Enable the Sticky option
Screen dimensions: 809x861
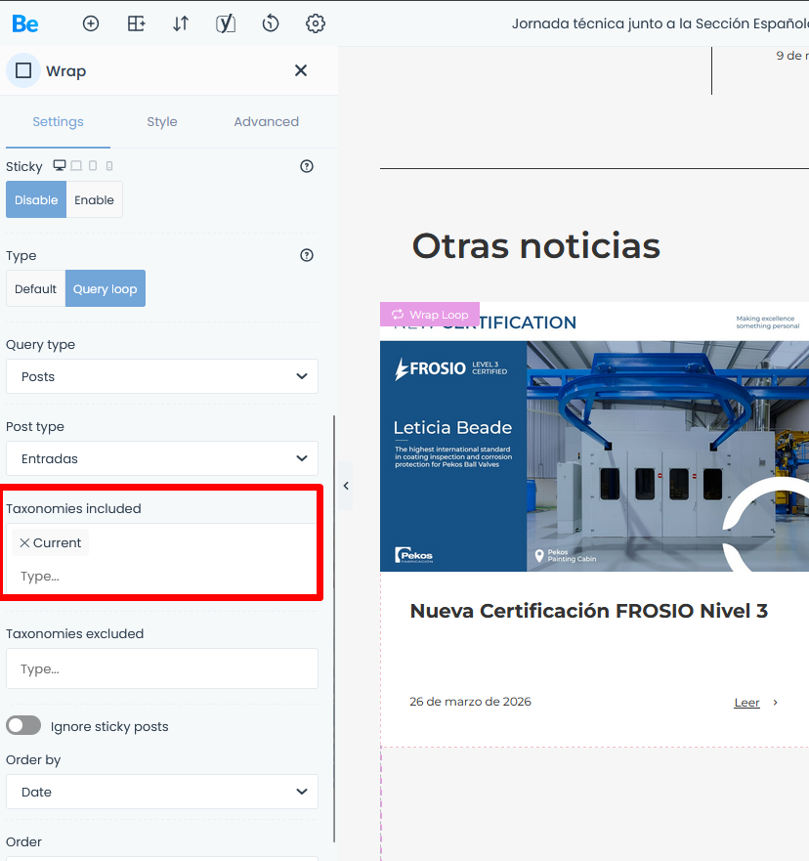[94, 199]
